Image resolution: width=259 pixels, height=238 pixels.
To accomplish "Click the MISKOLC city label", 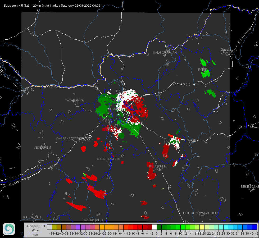I will click(x=229, y=50).
